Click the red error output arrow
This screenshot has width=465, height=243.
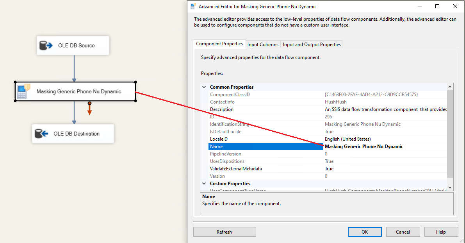(89, 109)
